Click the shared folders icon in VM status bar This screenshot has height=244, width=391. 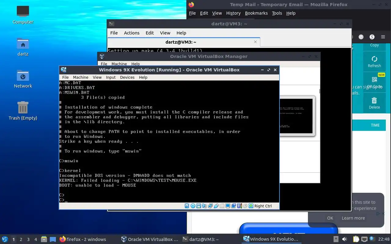(x=222, y=206)
